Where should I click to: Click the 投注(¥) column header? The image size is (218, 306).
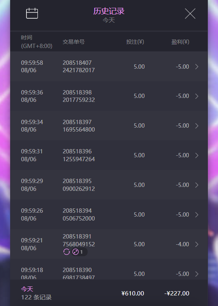[x=135, y=42]
